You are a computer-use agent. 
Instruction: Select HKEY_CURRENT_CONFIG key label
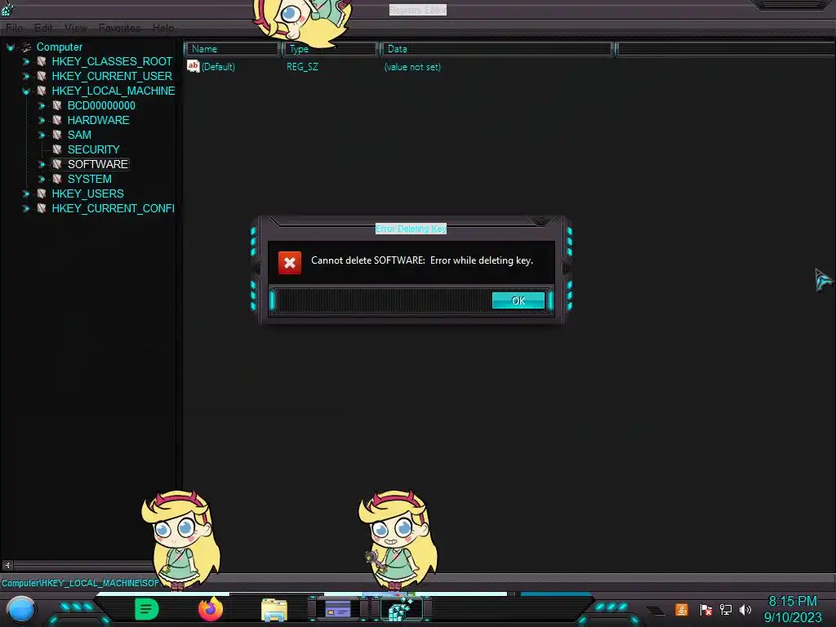pos(113,208)
